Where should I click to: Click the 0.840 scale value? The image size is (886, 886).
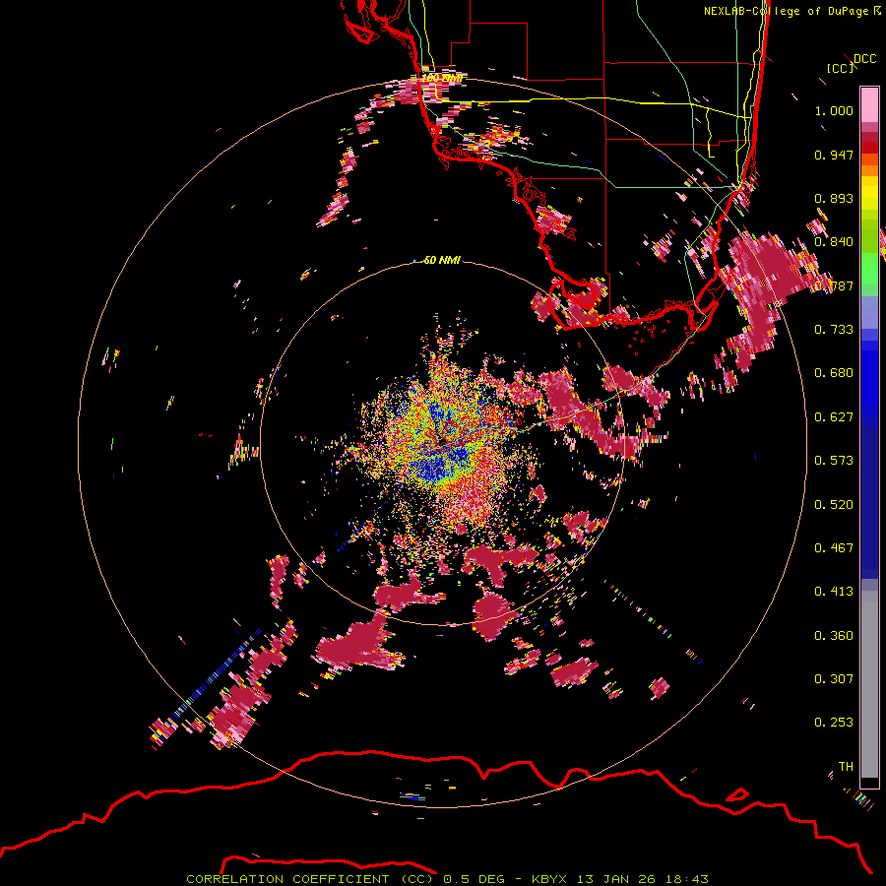point(834,242)
